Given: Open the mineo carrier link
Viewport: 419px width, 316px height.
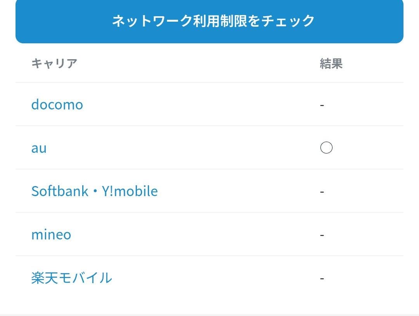Looking at the screenshot, I should tap(51, 234).
